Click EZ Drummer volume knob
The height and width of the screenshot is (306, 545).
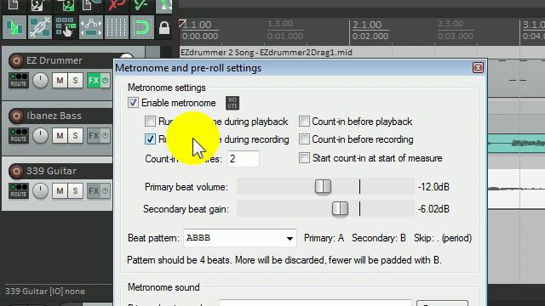(40, 81)
